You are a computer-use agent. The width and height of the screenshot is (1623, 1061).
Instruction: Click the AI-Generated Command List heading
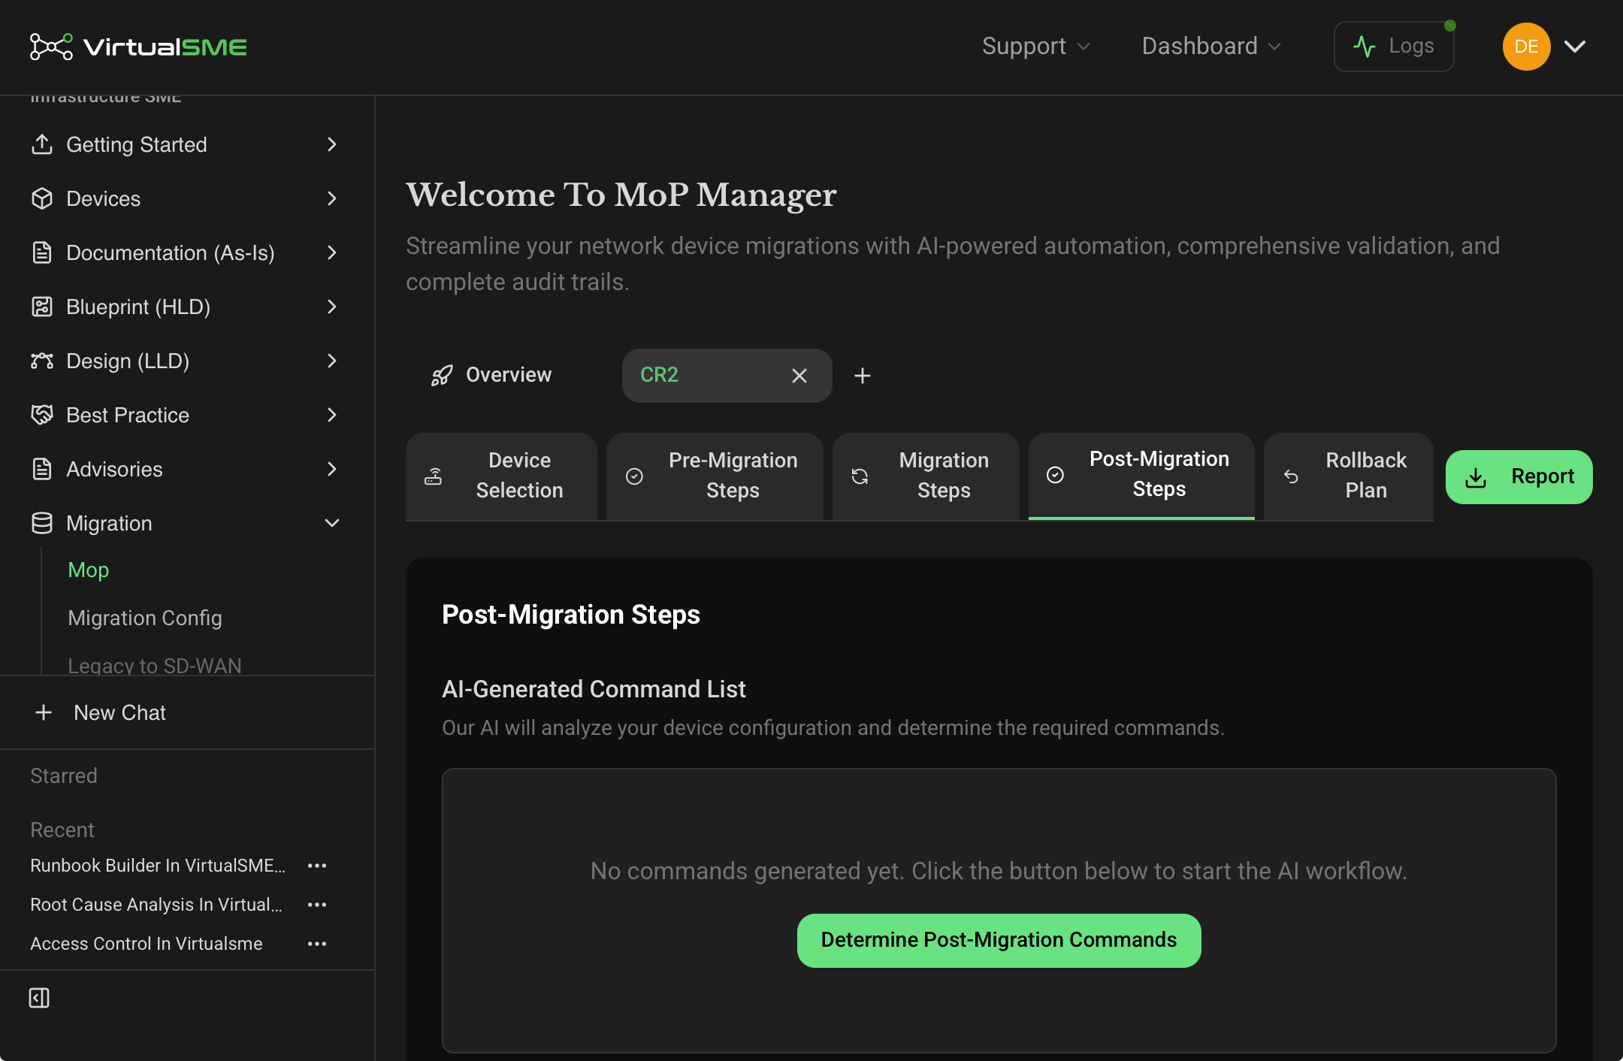click(x=594, y=689)
